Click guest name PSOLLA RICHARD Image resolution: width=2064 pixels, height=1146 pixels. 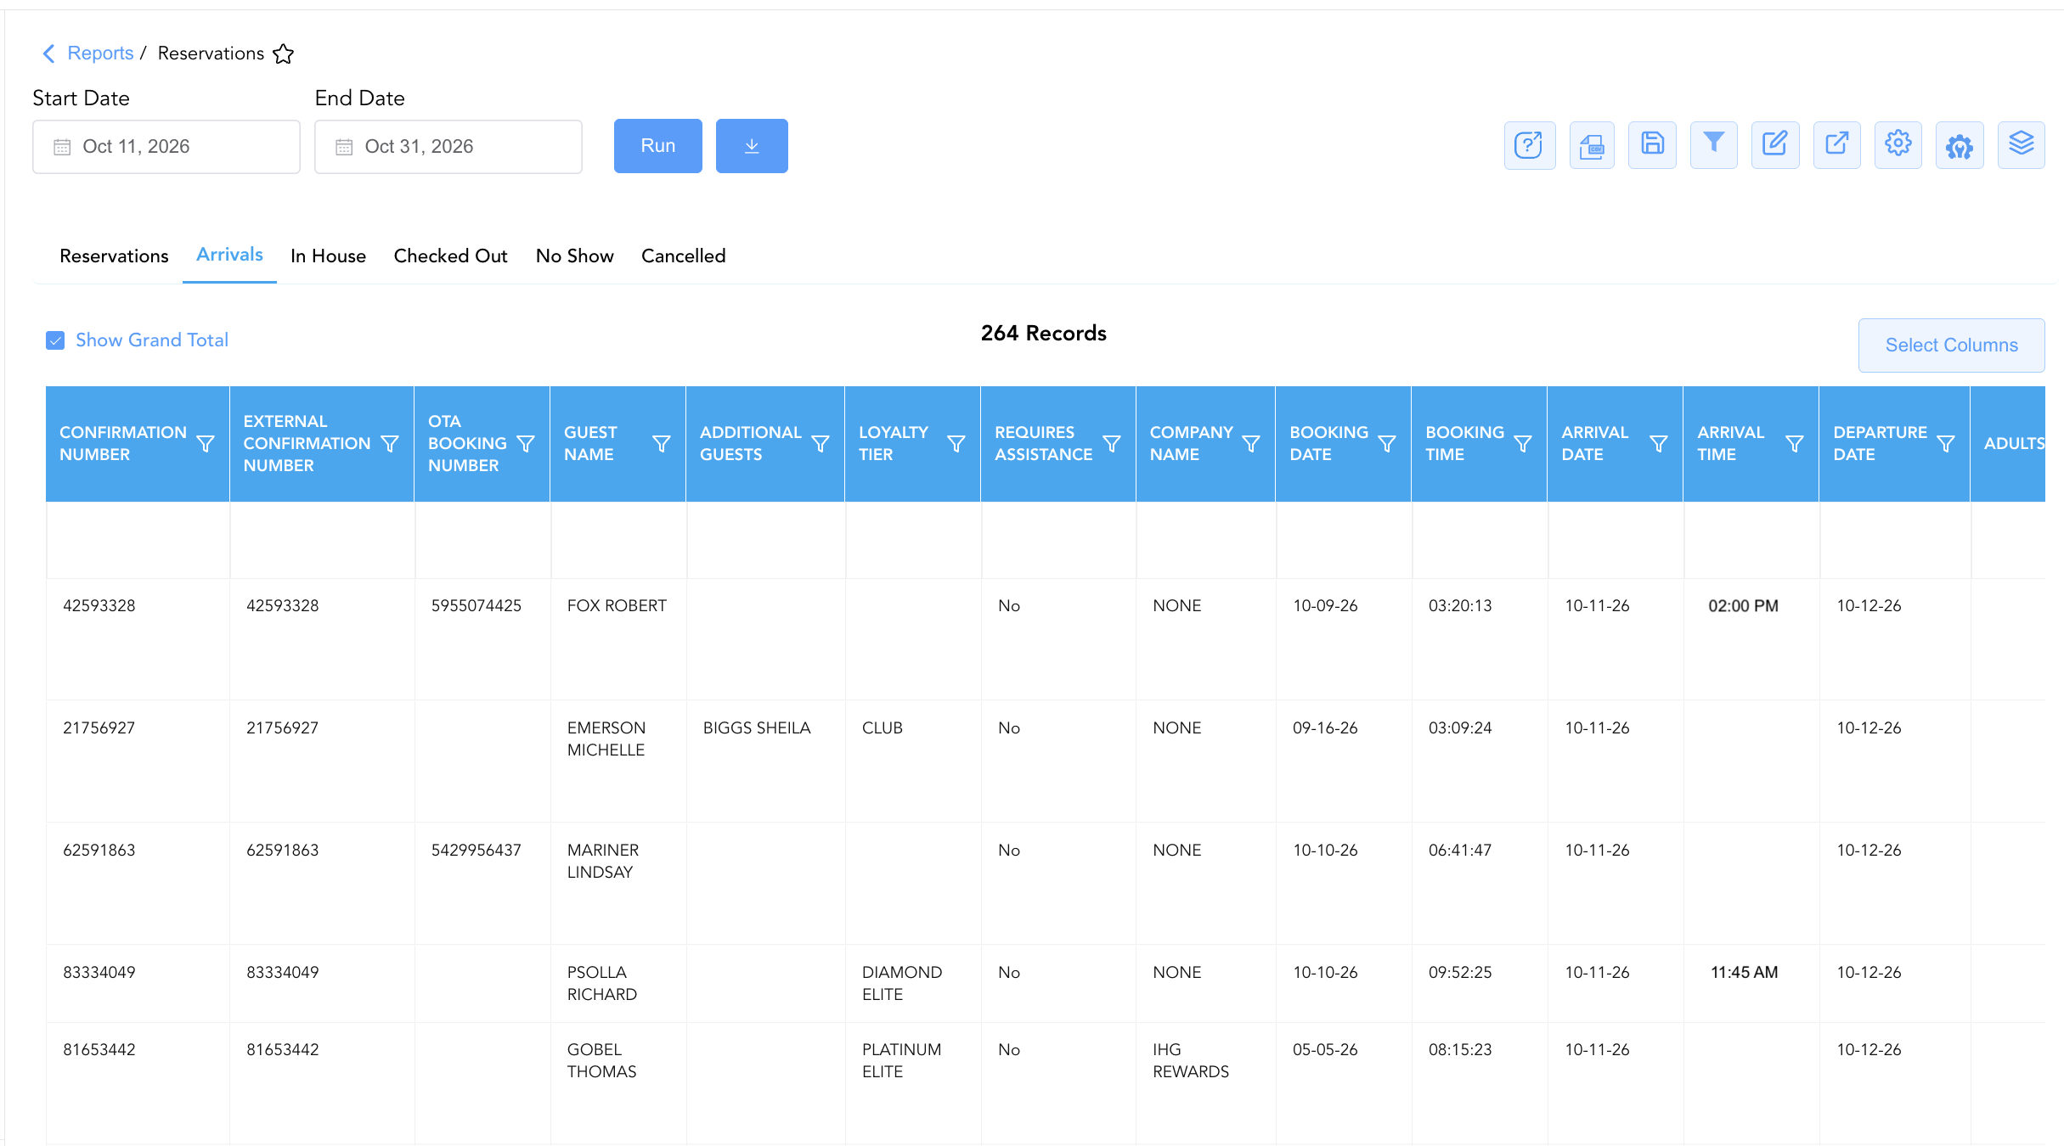[602, 983]
